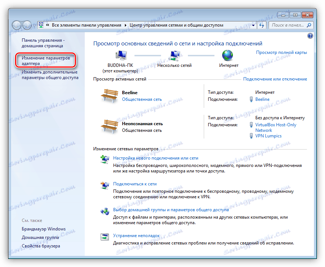Open Панель управления домашняя страница
The width and height of the screenshot is (325, 267).
(x=43, y=43)
